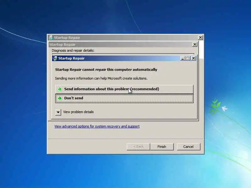
Task: Maximize the front Startup Repair dialog
Action: (x=188, y=58)
